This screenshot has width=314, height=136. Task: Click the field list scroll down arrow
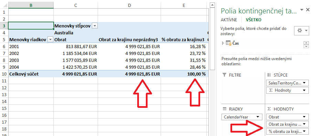(306, 46)
